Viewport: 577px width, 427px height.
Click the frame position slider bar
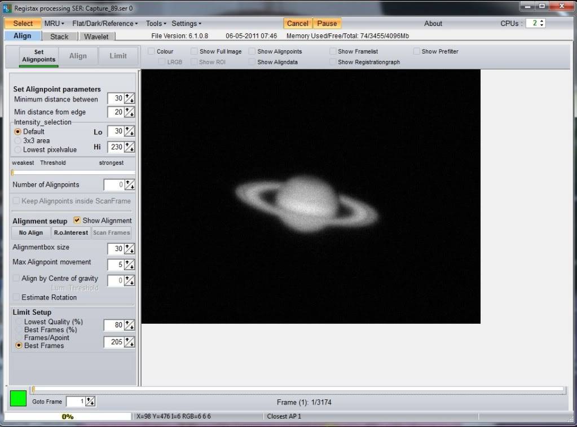click(298, 389)
